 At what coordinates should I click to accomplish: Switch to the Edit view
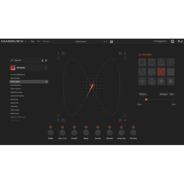pyautogui.click(x=39, y=41)
